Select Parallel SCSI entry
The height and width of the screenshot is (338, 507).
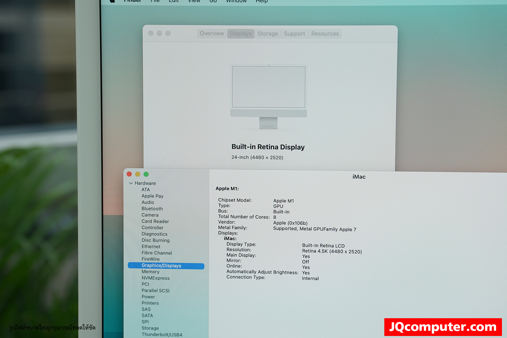[x=155, y=291]
